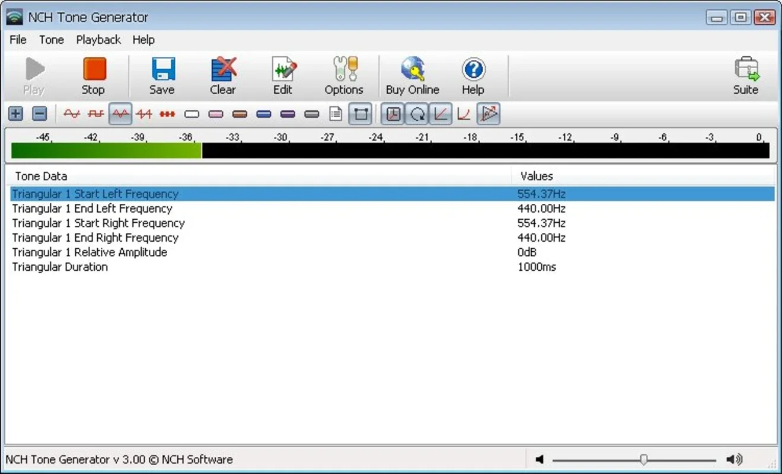Open the File menu
Image resolution: width=782 pixels, height=474 pixels.
pos(18,40)
